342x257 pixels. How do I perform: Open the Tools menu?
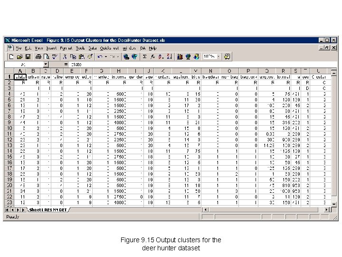pyautogui.click(x=80, y=48)
